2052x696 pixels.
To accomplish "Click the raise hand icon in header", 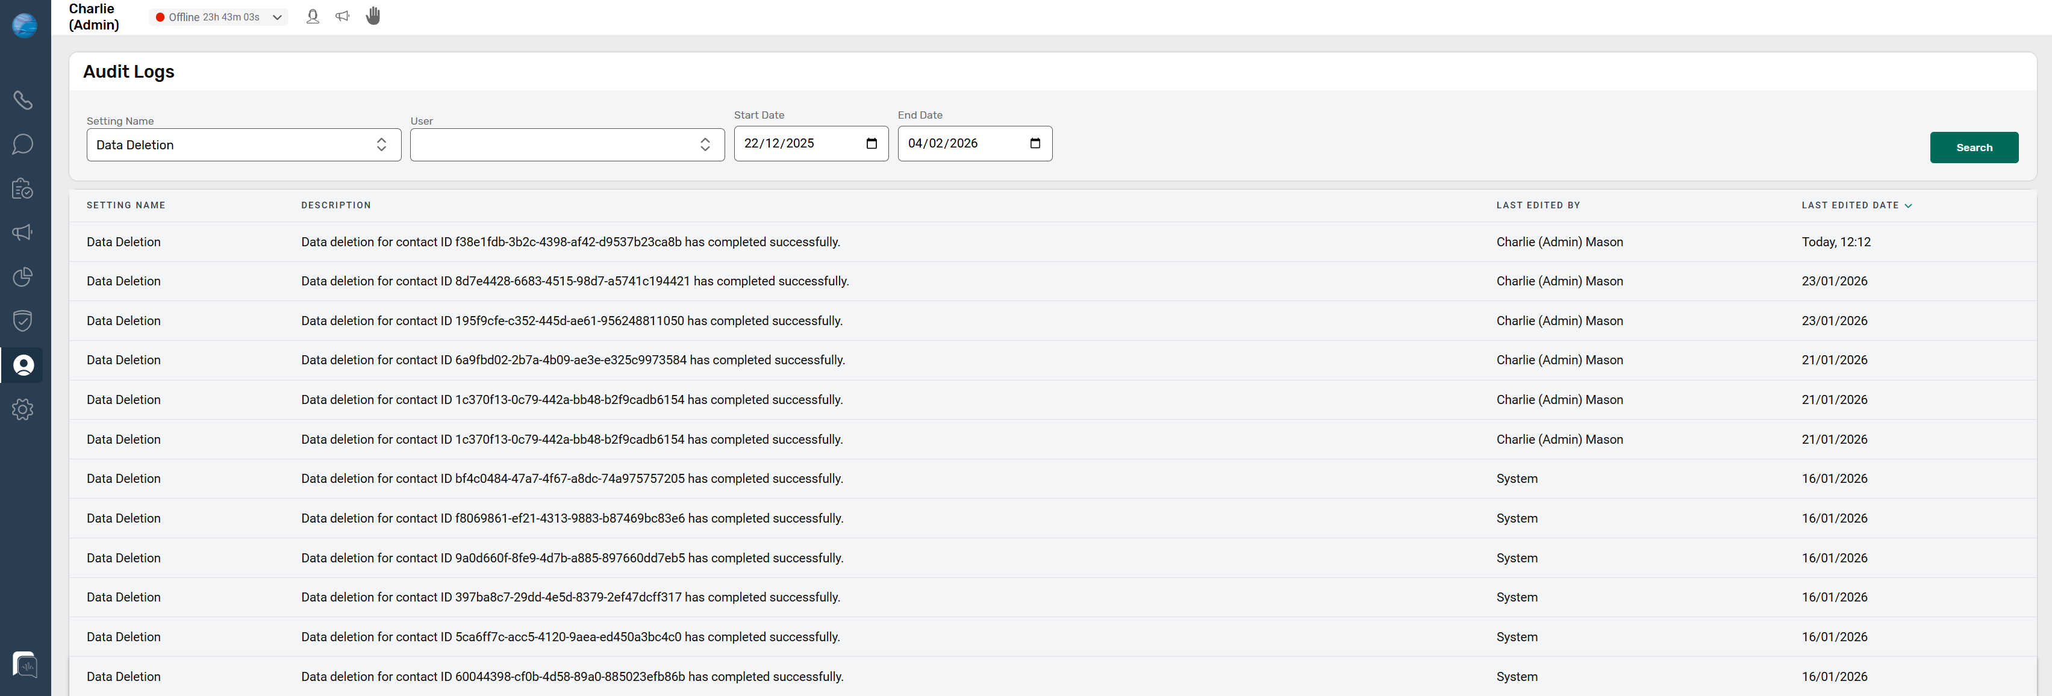I will click(373, 16).
